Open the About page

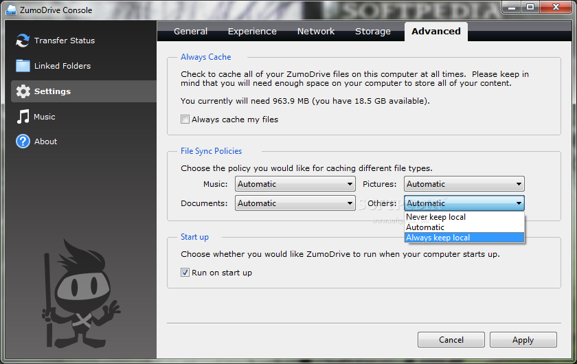coord(45,141)
